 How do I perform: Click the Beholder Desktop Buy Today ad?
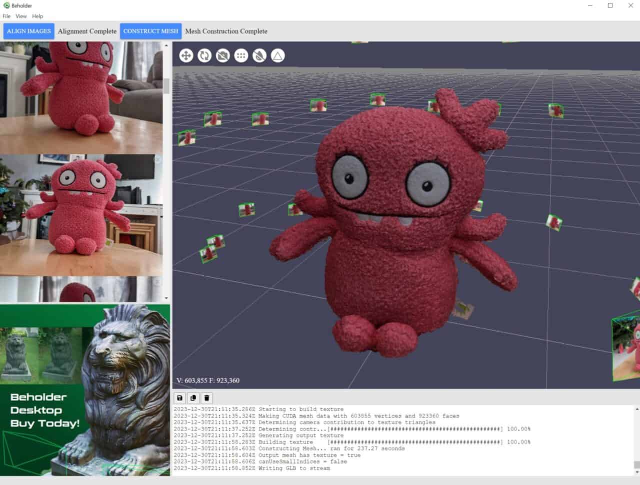pyautogui.click(x=85, y=390)
